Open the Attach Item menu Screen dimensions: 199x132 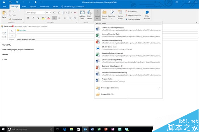pos(104,15)
